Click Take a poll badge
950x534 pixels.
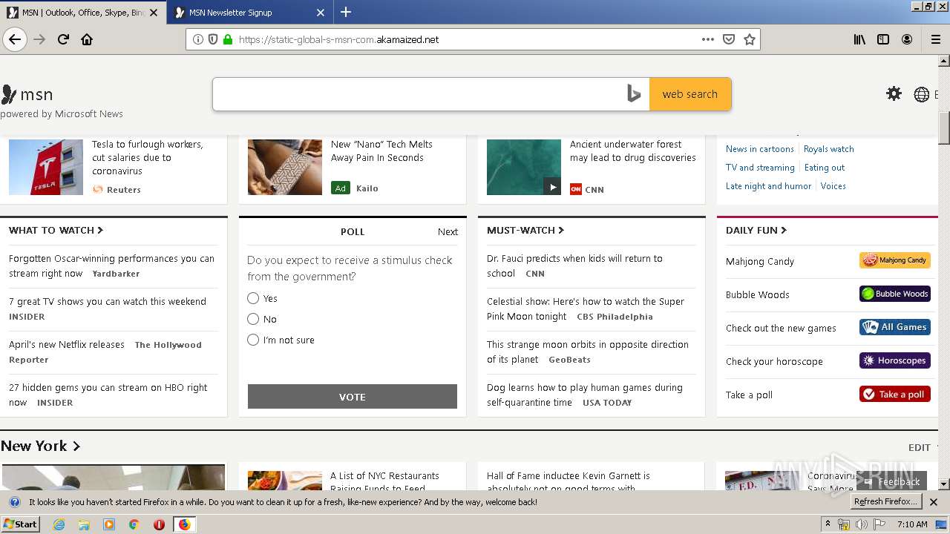[895, 394]
